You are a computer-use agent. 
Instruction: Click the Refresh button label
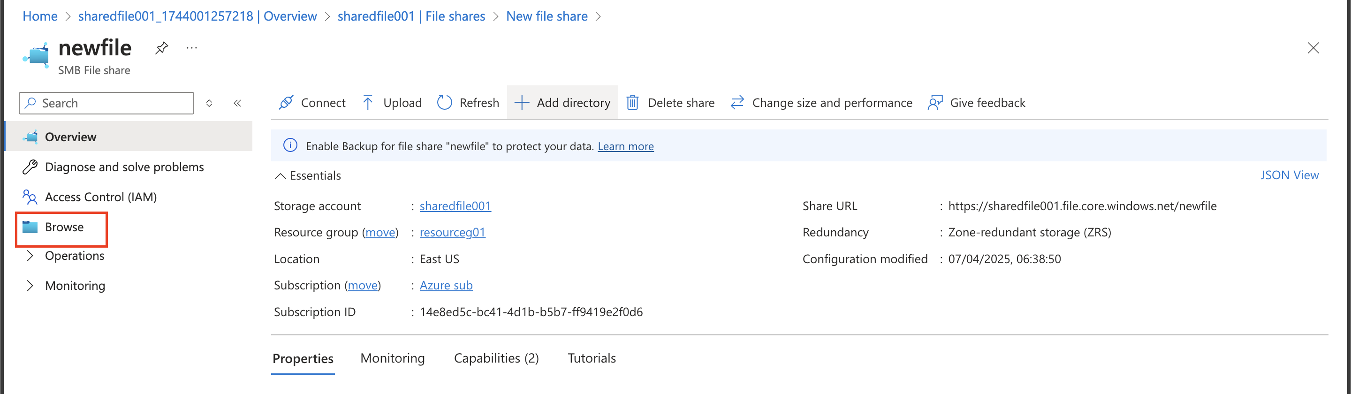coord(479,103)
